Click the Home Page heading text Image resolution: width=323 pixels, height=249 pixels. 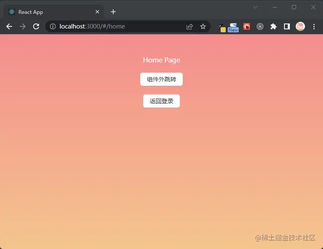coord(161,60)
